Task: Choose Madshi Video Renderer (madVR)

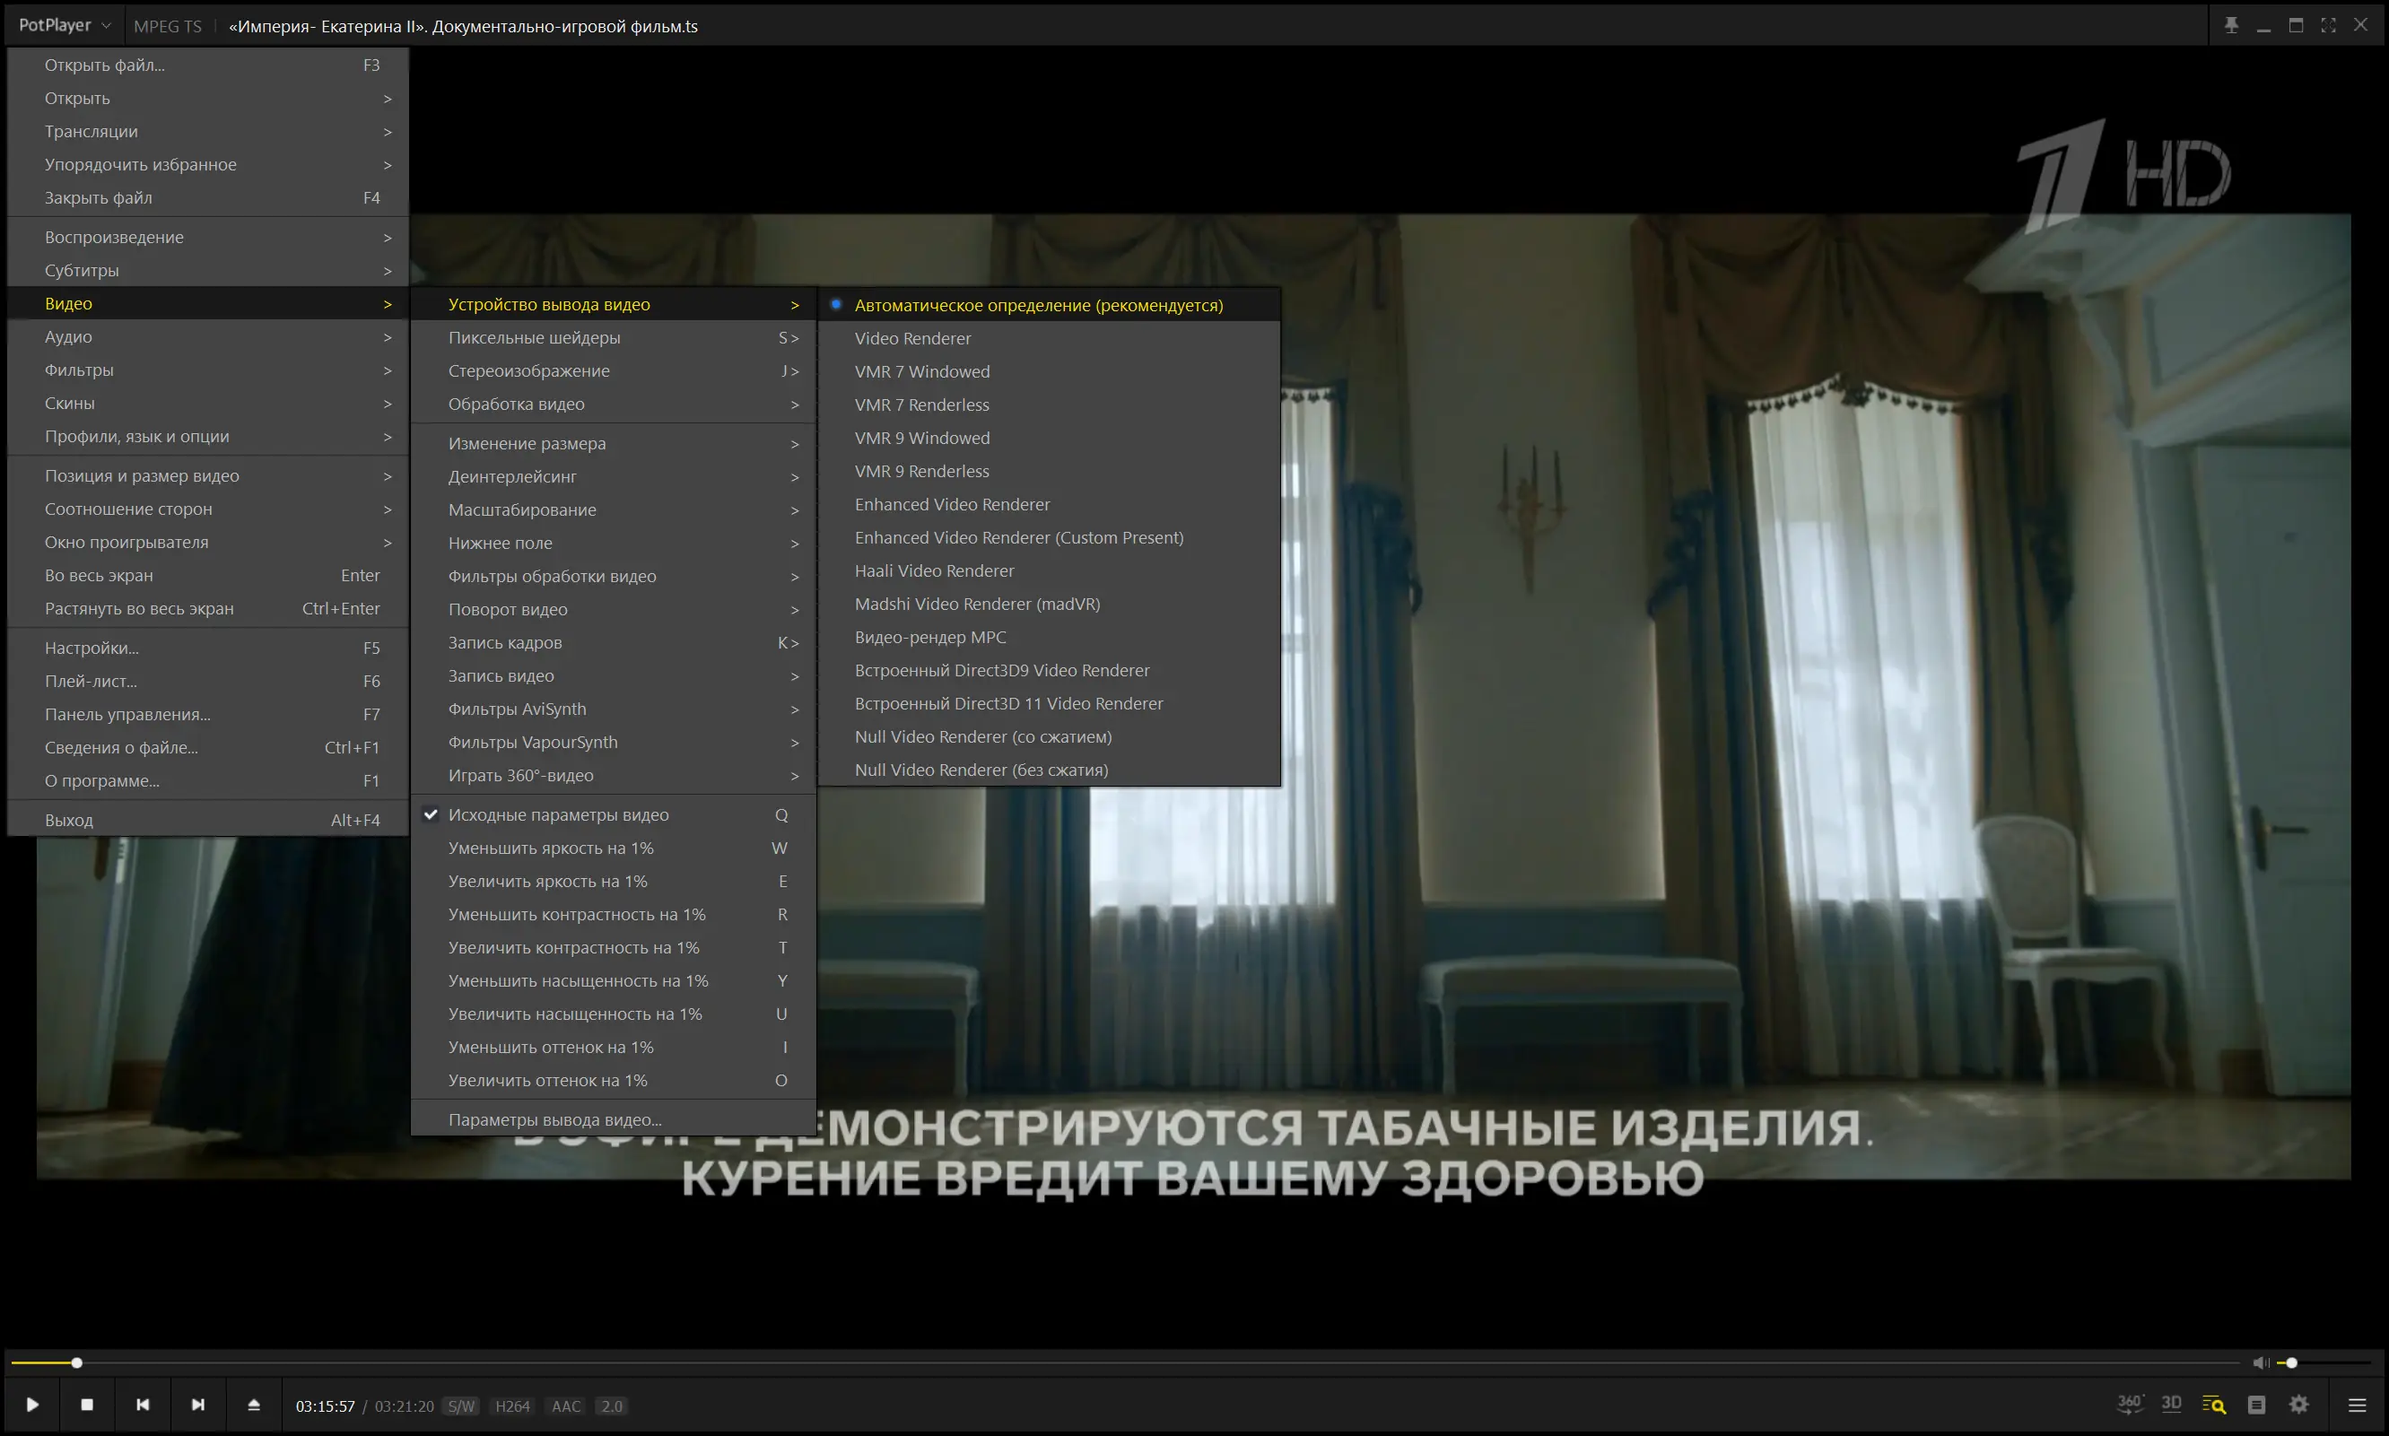Action: tap(977, 604)
